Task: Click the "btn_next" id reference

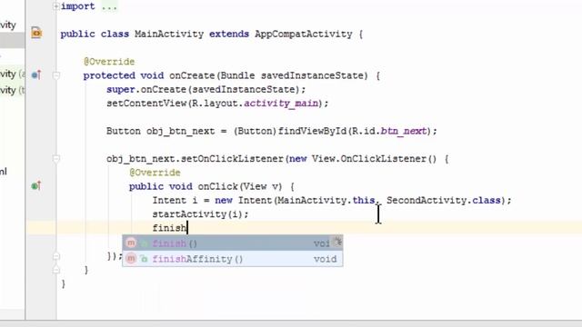Action: [x=404, y=131]
